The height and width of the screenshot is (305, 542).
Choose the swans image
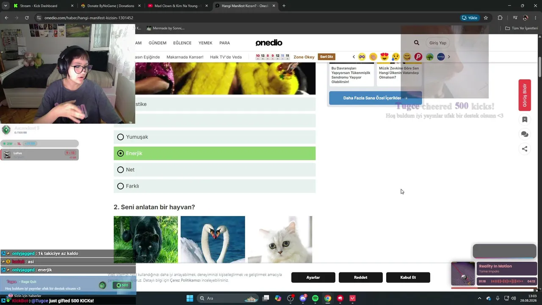pos(213,240)
